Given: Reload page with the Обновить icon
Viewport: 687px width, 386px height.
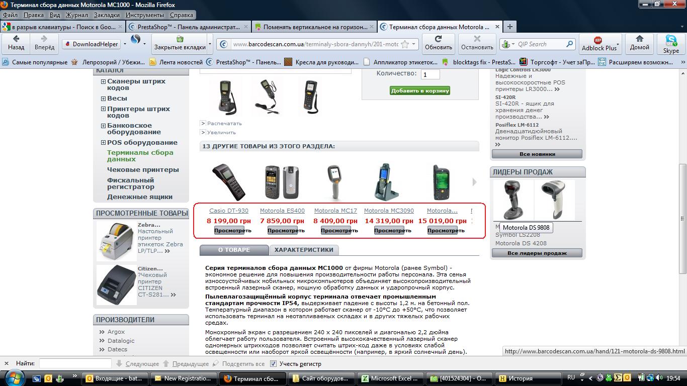Looking at the screenshot, I should [439, 43].
